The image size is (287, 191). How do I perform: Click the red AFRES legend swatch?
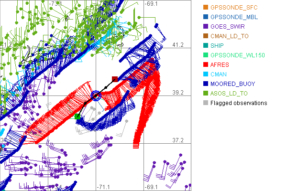coord(206,64)
